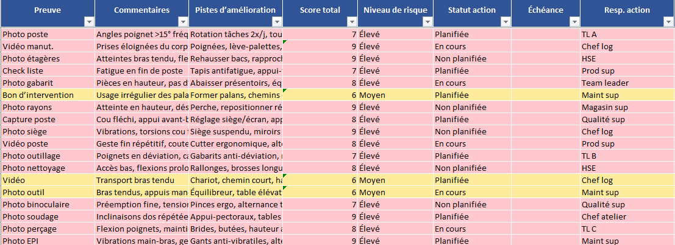This screenshot has width=675, height=245.
Task: Select the Magasin sup cell
Action: [626, 108]
